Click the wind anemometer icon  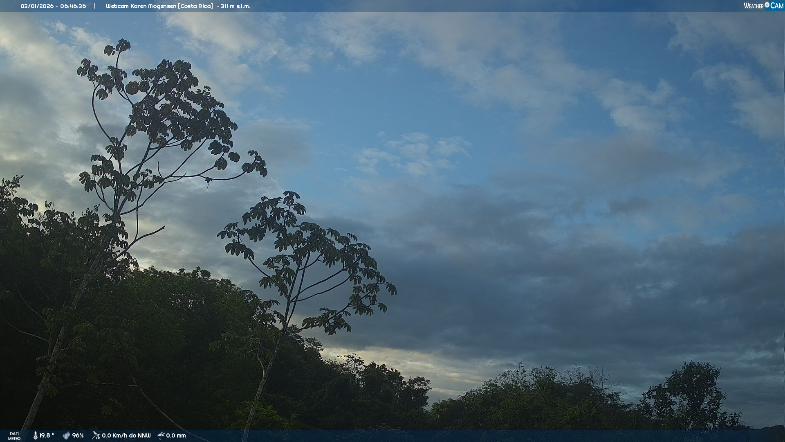96,435
